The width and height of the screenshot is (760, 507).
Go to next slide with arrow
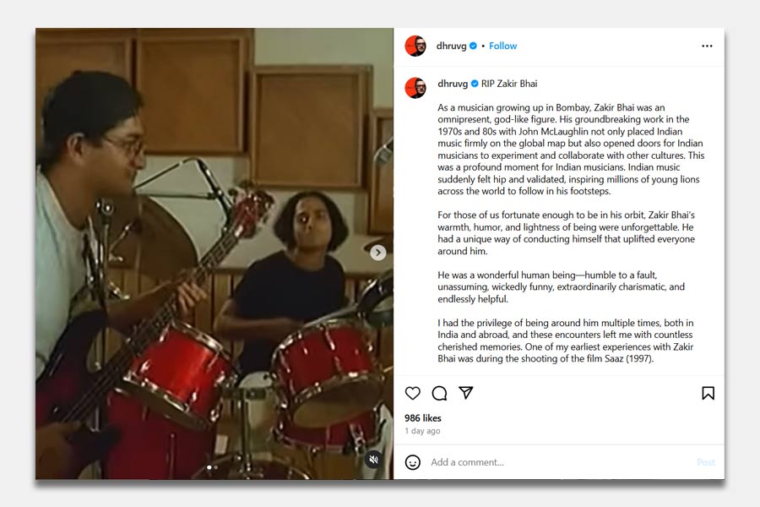(378, 253)
